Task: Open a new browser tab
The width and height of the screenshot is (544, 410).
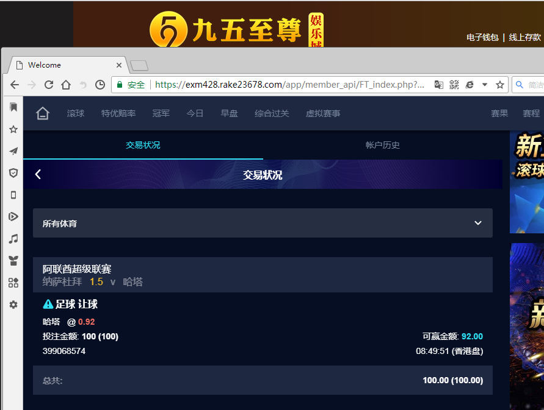Action: [139, 65]
